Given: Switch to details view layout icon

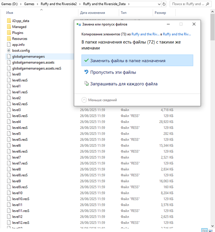Looking at the screenshot, I should pos(205,231).
